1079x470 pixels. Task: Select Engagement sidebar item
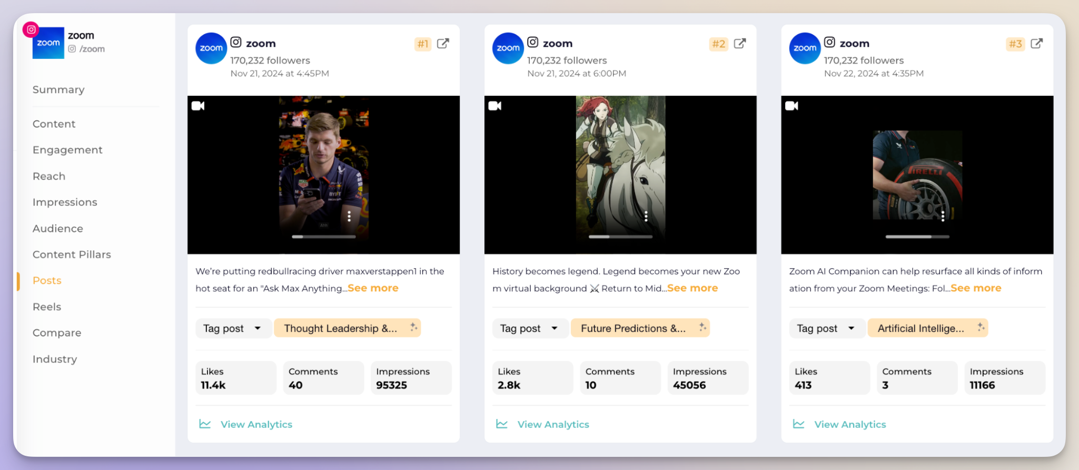point(67,150)
